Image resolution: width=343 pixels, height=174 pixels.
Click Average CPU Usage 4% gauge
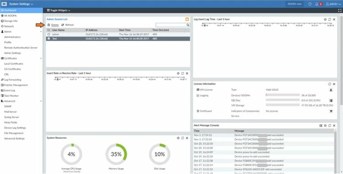click(71, 154)
